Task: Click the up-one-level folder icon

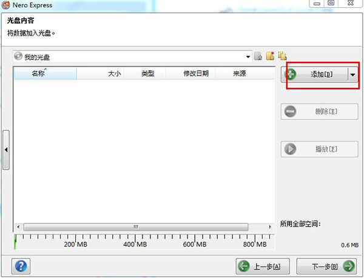Action: [258, 56]
